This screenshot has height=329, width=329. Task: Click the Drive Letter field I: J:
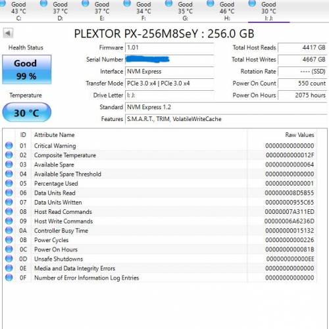(170, 95)
